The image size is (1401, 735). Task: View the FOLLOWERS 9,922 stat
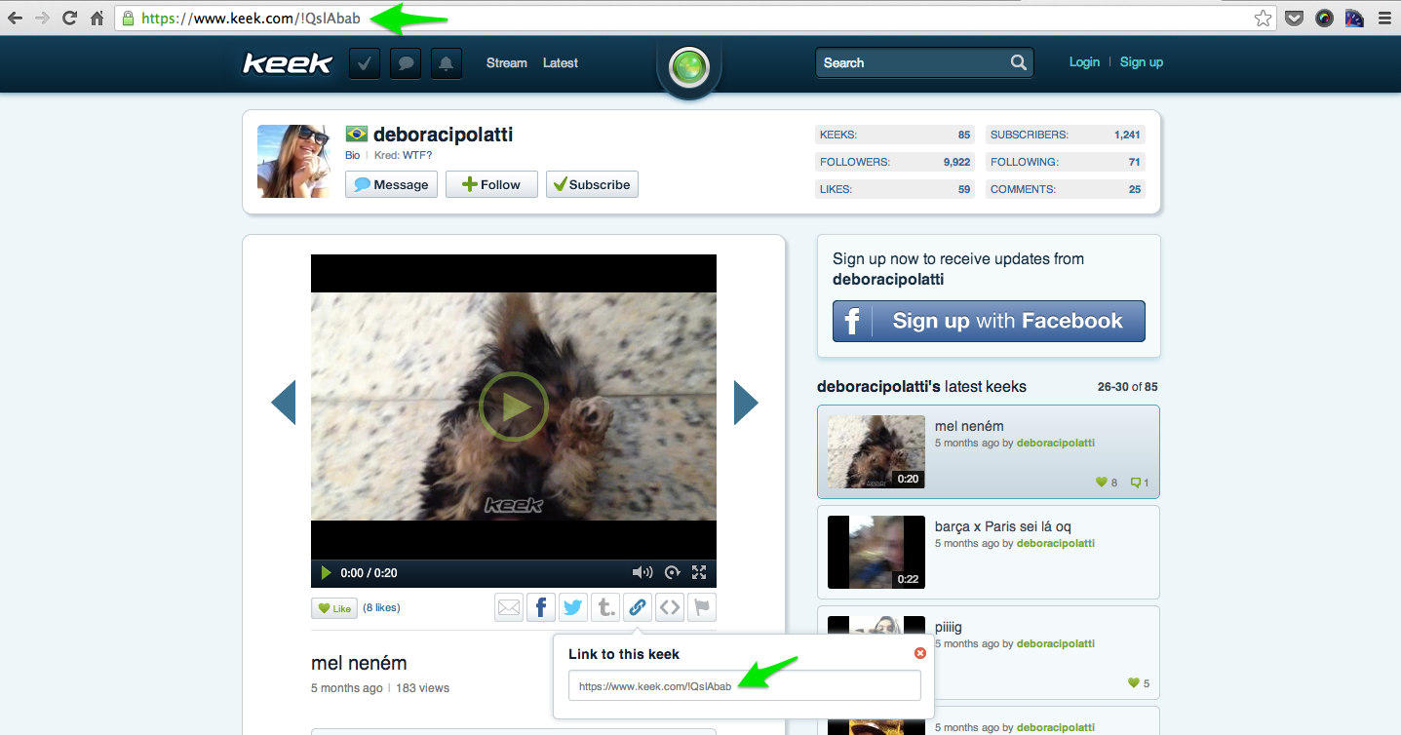point(895,163)
